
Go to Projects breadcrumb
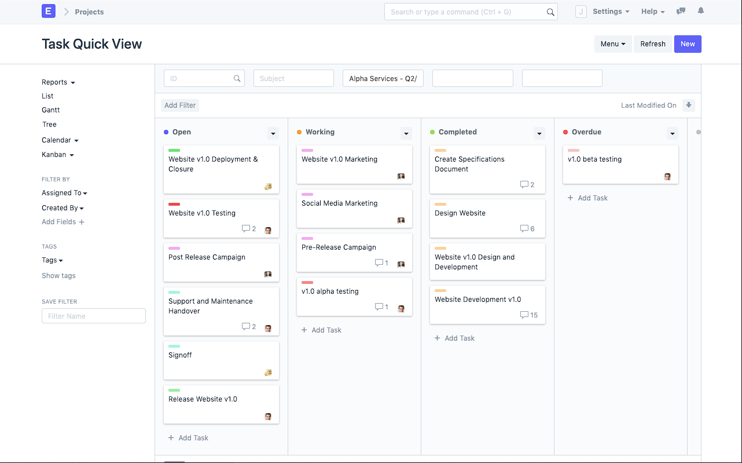89,12
